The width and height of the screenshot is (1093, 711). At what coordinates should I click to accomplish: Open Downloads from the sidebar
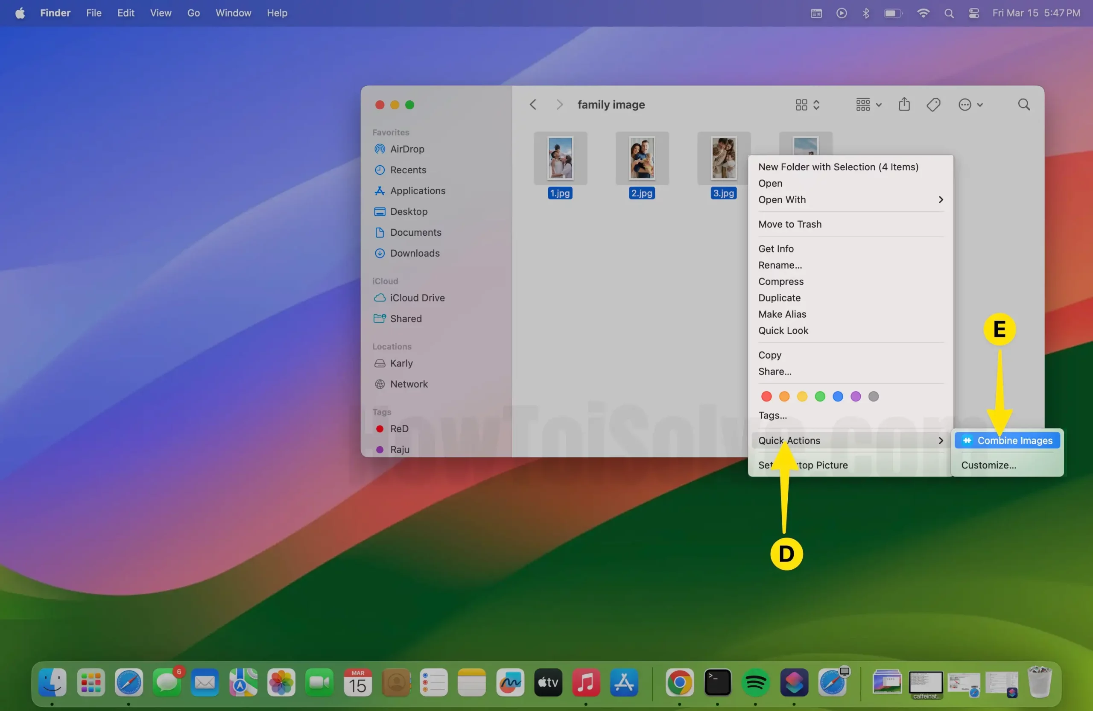click(x=407, y=253)
